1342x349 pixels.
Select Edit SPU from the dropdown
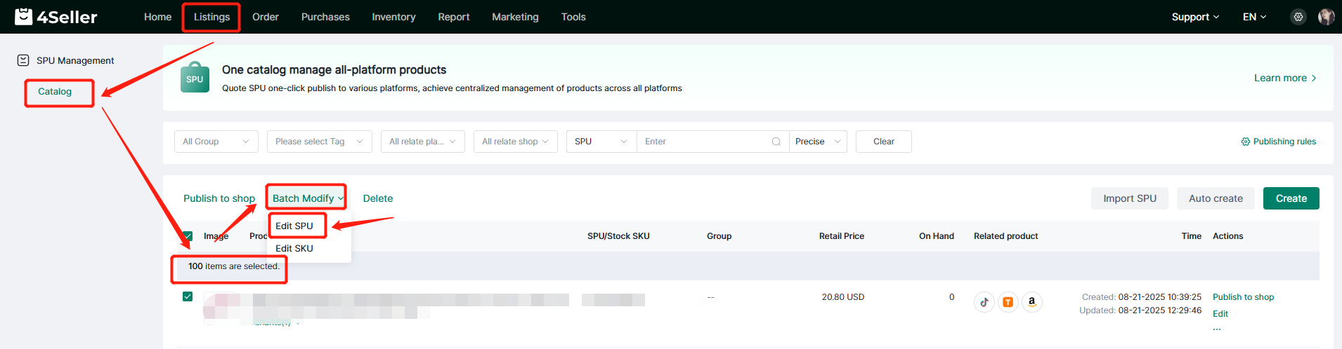(x=294, y=226)
